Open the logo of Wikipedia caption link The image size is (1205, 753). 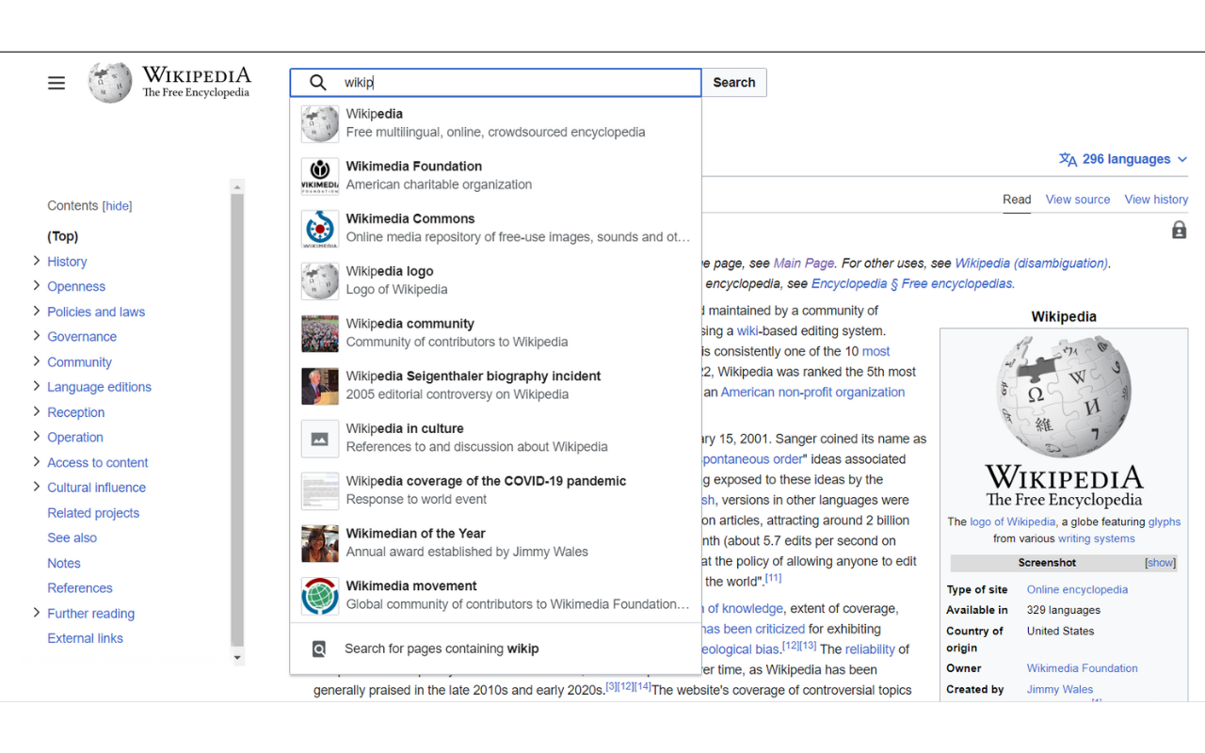click(1012, 522)
